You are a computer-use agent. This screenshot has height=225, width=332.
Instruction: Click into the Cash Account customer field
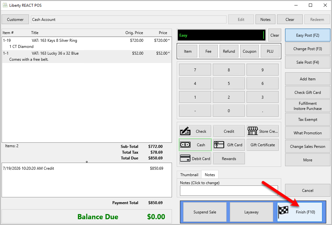point(129,20)
